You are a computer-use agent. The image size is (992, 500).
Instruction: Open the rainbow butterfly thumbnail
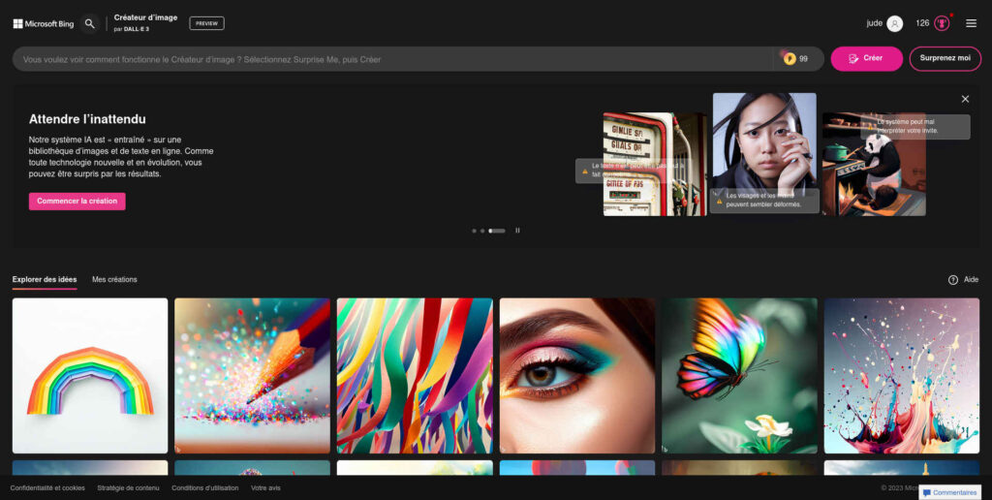click(x=739, y=376)
